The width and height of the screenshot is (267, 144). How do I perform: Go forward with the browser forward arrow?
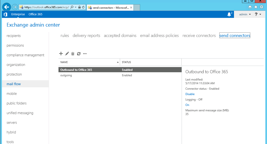(x=15, y=7)
